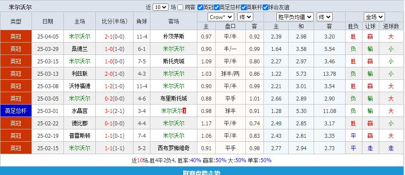Screen dimensions: 405x175
Task: Click the 胜率 40% summary value
Action: [195, 160]
